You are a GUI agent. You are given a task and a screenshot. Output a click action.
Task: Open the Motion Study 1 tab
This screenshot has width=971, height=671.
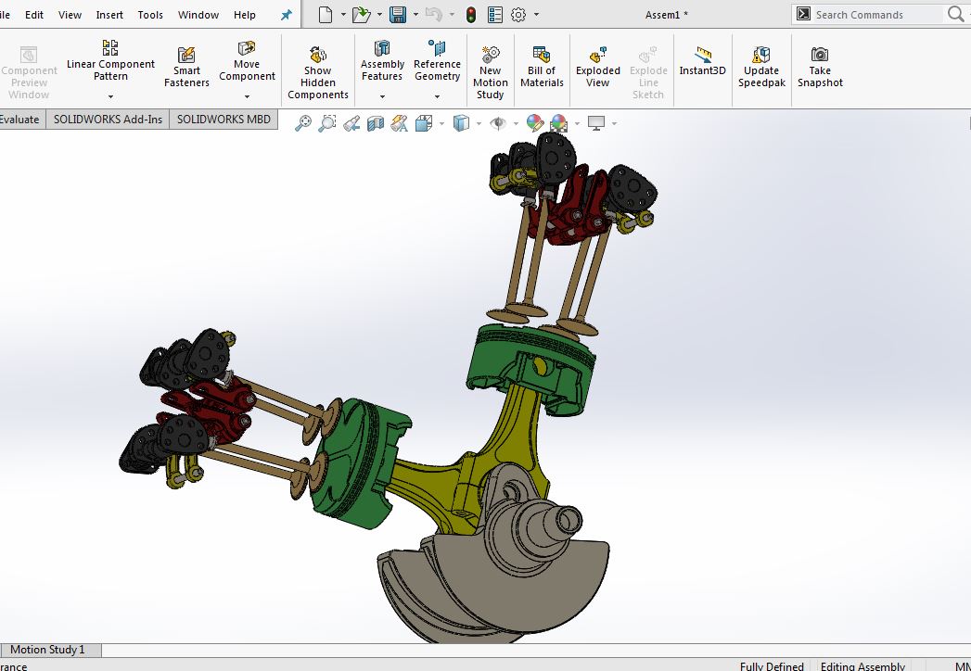(47, 650)
